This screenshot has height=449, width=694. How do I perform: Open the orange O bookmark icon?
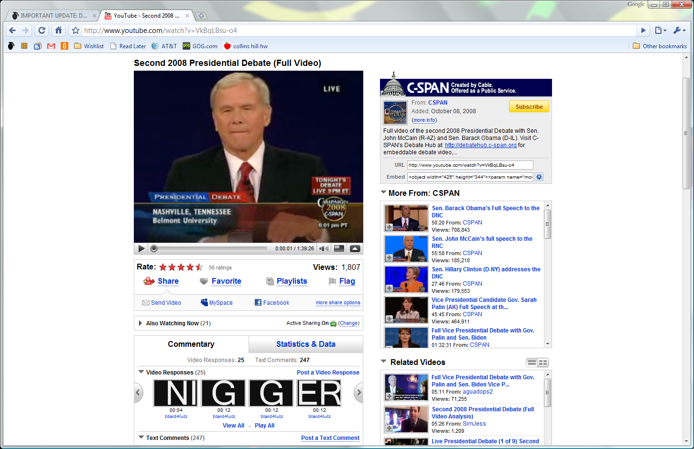(x=65, y=46)
